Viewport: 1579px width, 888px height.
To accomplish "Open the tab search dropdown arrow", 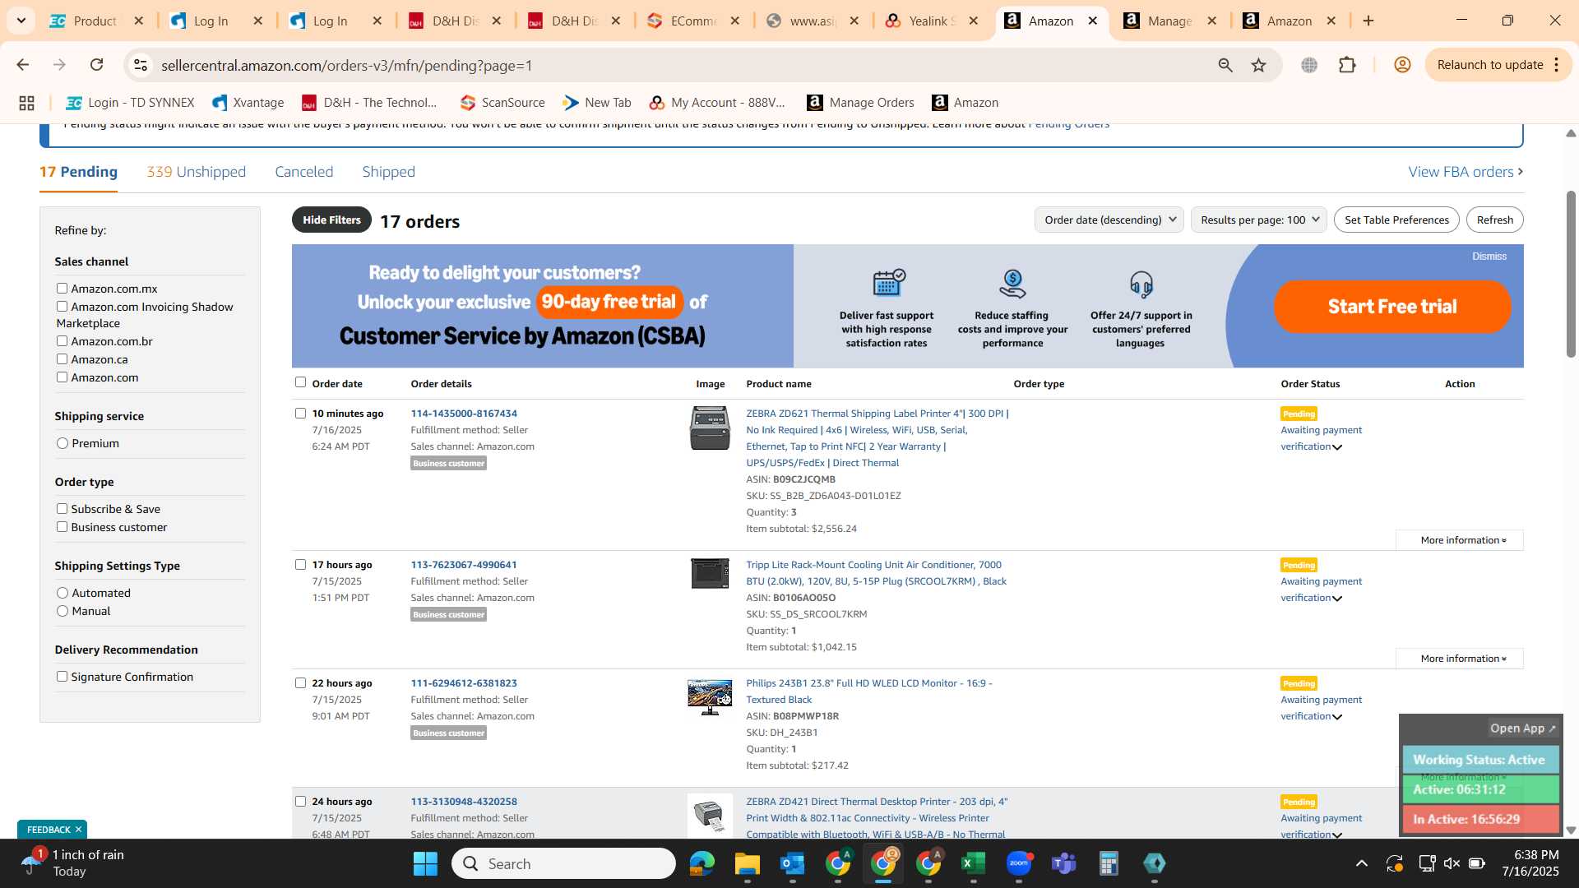I will (21, 21).
